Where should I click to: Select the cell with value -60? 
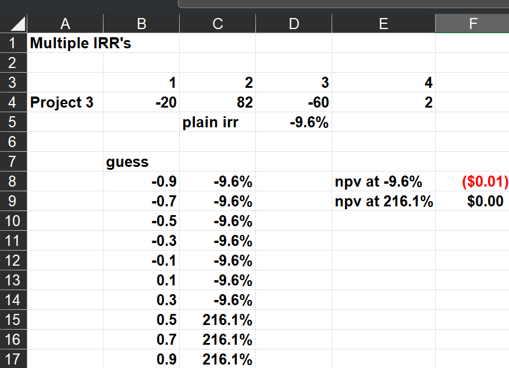click(294, 103)
